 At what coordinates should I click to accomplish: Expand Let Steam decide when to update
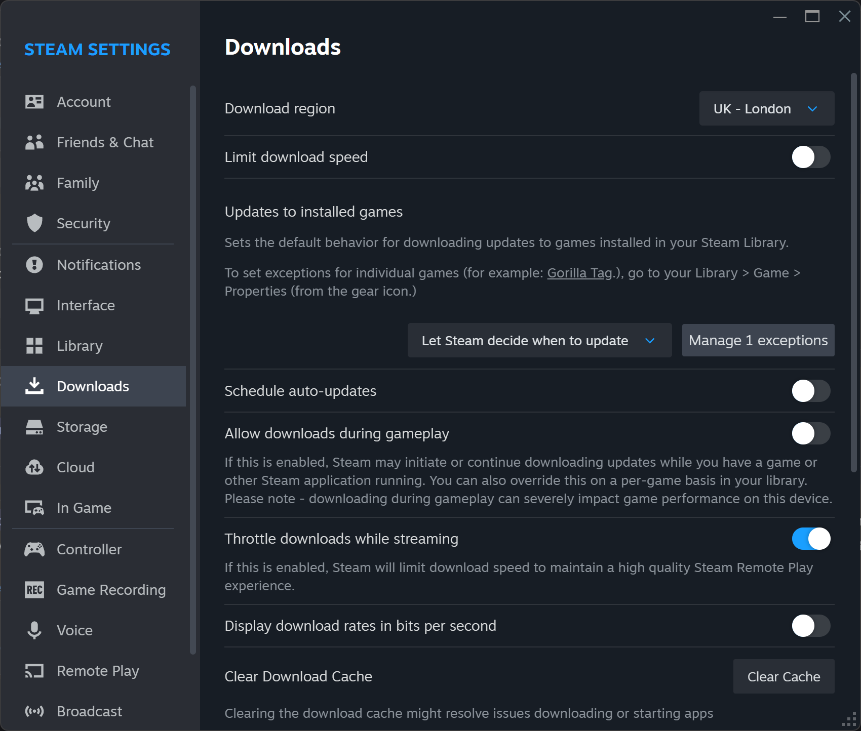(x=539, y=340)
